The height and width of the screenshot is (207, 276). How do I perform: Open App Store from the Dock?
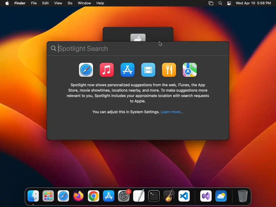(x=109, y=196)
